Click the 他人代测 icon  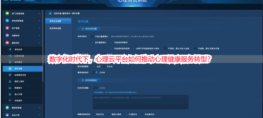pos(10,94)
